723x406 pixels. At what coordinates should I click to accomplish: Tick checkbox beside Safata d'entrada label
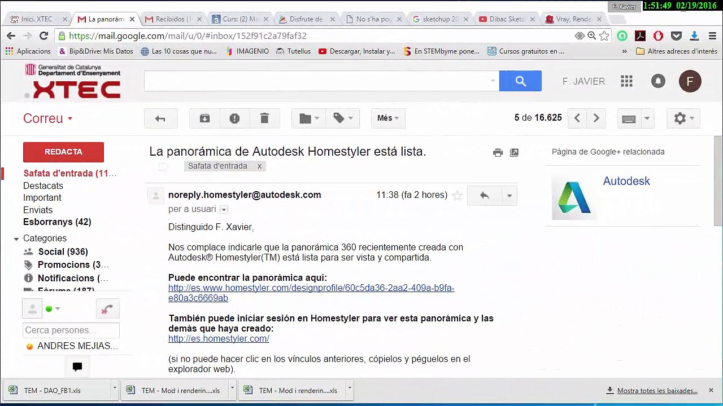(163, 166)
